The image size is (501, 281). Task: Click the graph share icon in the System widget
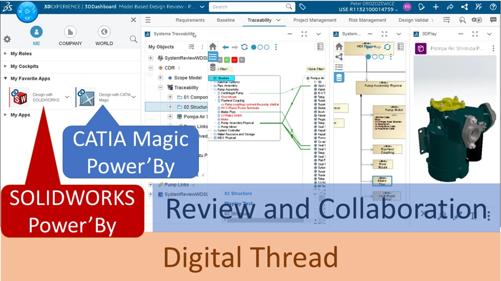(x=339, y=57)
